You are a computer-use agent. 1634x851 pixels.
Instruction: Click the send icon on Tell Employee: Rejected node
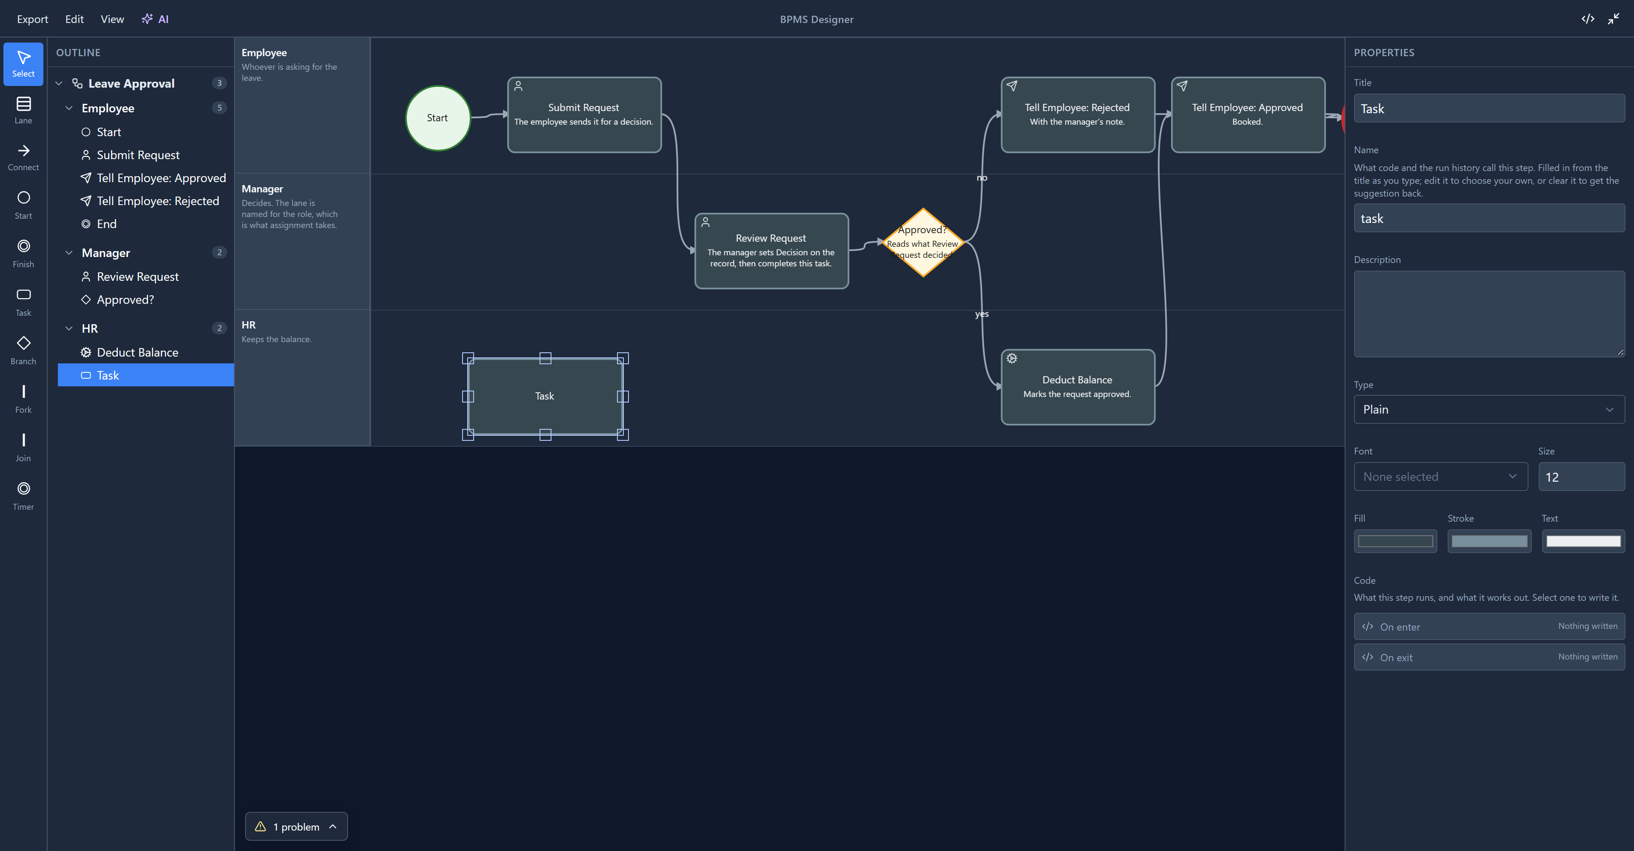pyautogui.click(x=1012, y=86)
